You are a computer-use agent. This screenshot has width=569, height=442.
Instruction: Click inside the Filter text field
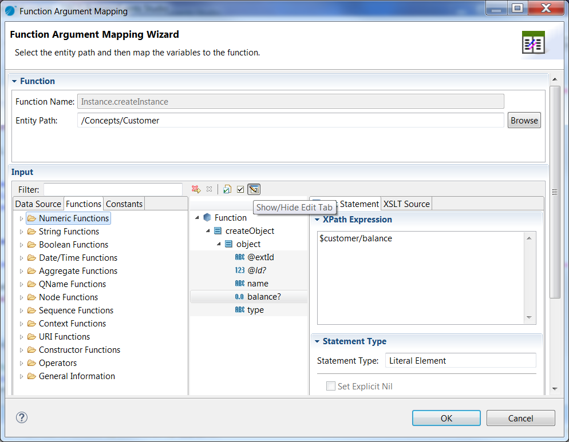pyautogui.click(x=113, y=189)
